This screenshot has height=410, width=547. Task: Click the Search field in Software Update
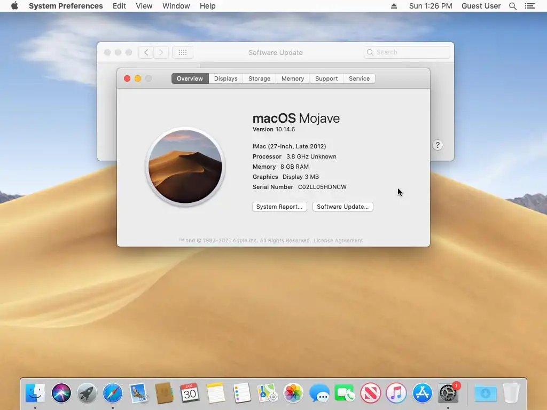pyautogui.click(x=407, y=52)
